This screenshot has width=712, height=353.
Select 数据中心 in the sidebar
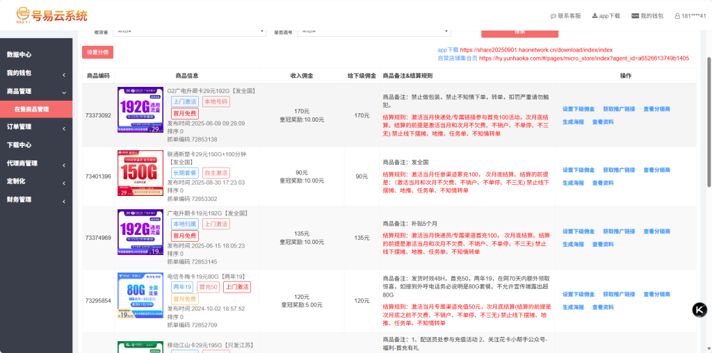[x=19, y=55]
